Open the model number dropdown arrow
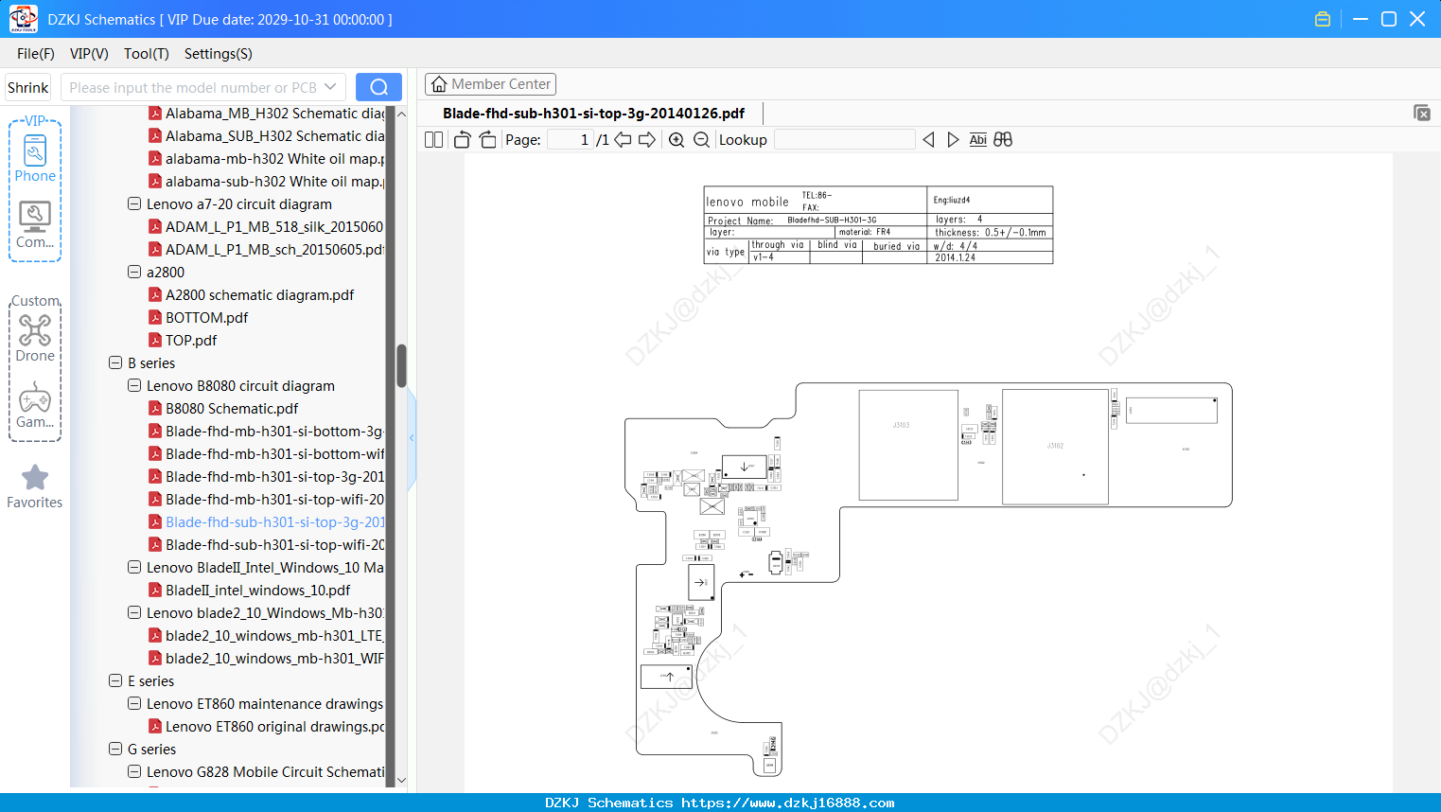The width and height of the screenshot is (1441, 812). tap(330, 87)
